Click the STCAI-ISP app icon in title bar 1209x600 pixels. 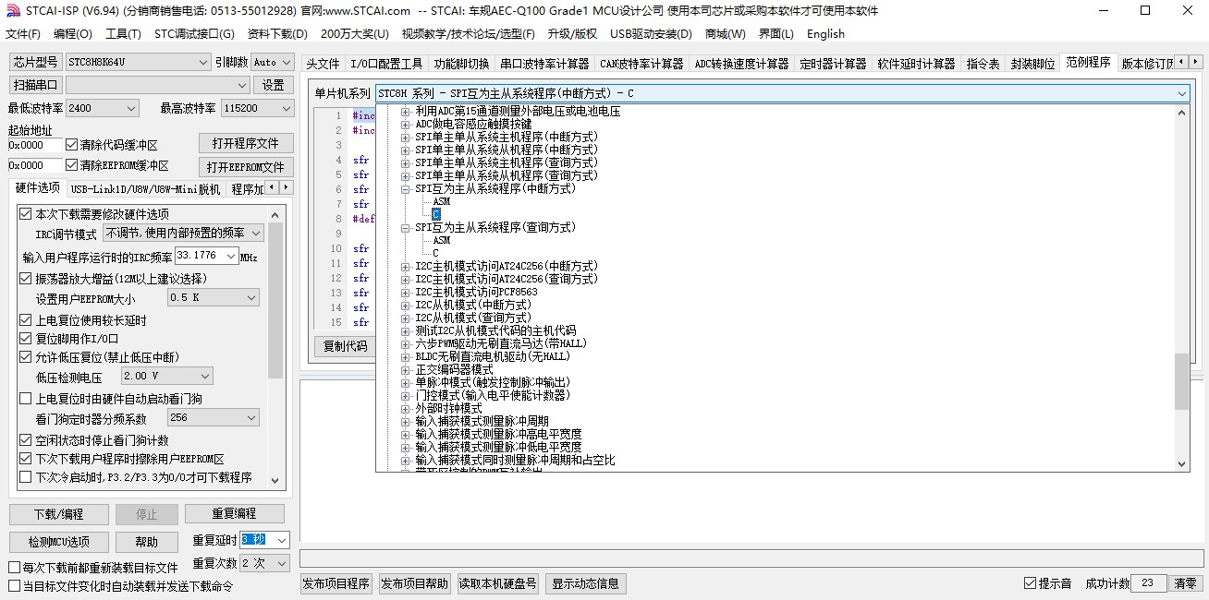coord(12,11)
